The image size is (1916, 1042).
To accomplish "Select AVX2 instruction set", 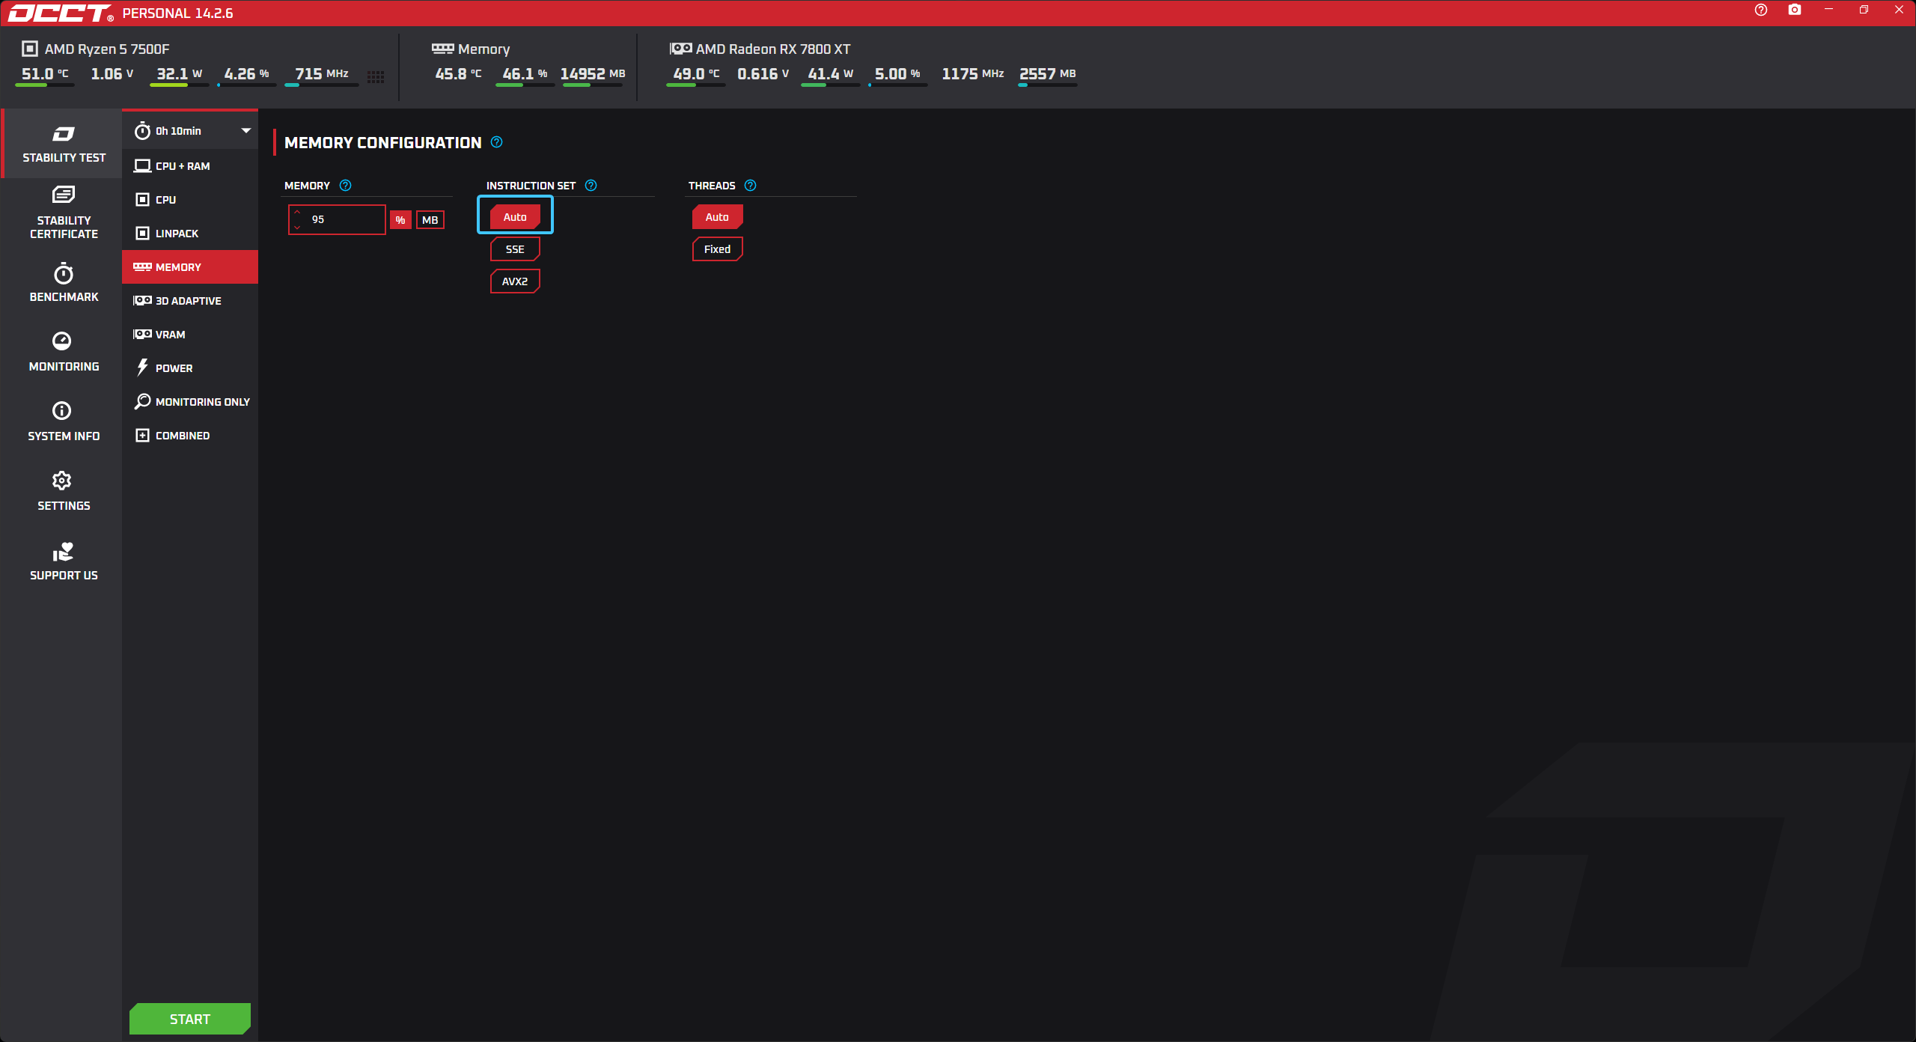I will click(x=514, y=281).
